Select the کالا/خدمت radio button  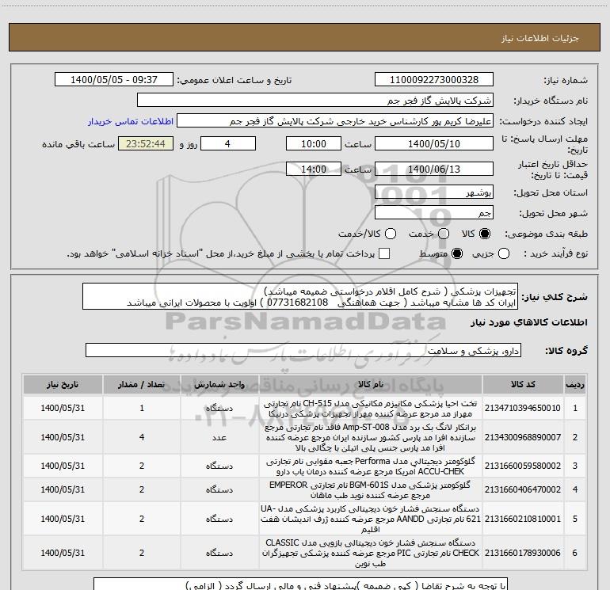391,234
